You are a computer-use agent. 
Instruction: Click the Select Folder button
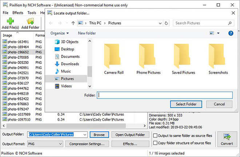pos(186,104)
